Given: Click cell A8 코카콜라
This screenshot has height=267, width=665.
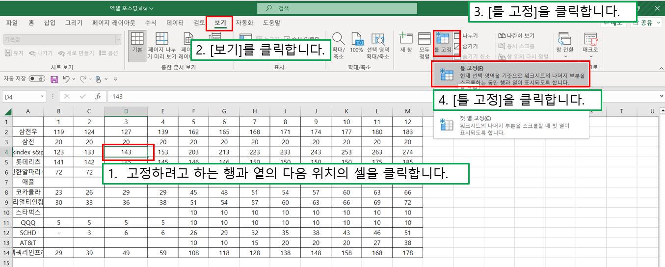Looking at the screenshot, I should pyautogui.click(x=28, y=192).
